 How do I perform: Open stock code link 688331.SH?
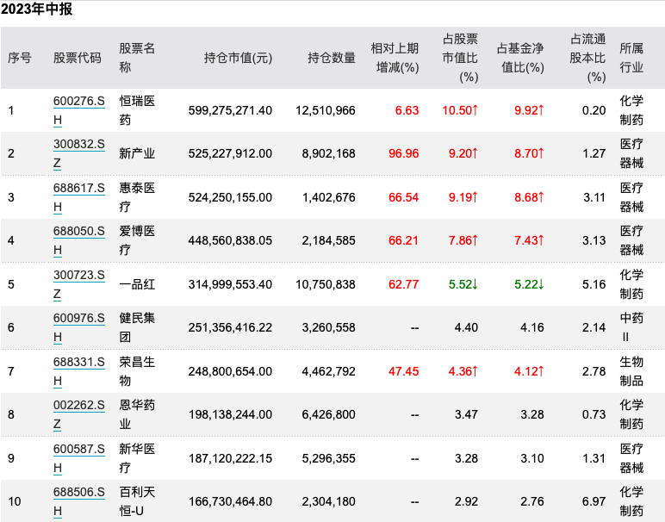point(79,371)
